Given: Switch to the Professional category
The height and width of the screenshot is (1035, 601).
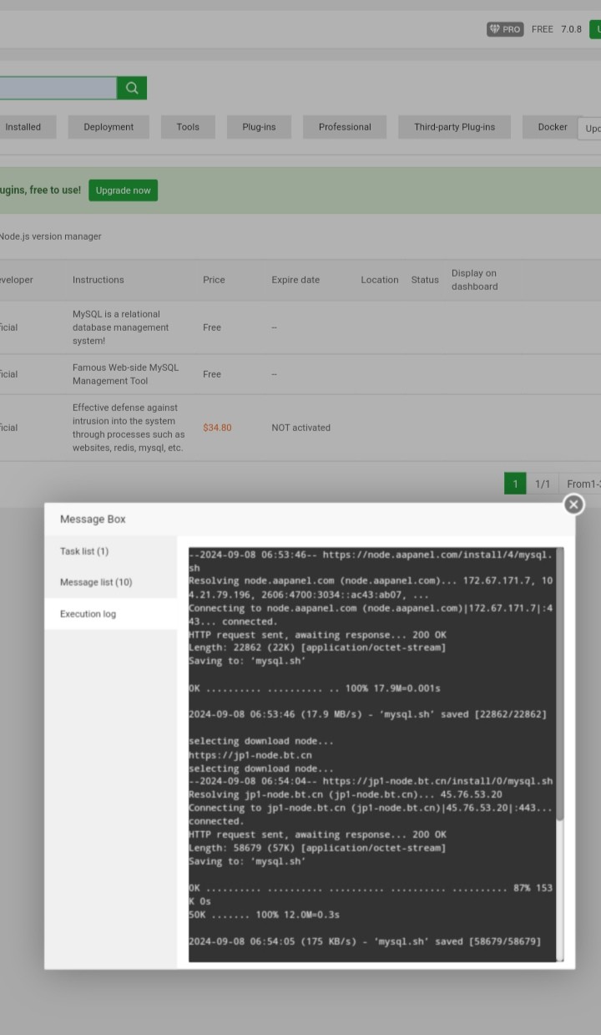Looking at the screenshot, I should 345,127.
